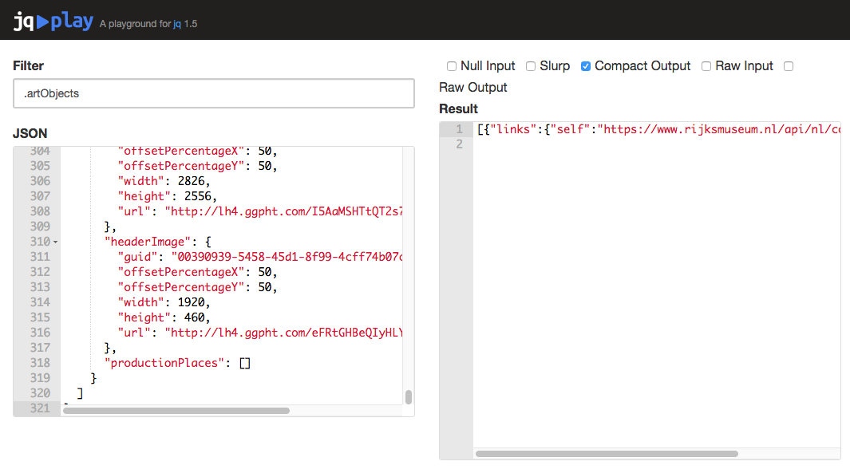This screenshot has width=850, height=469.
Task: Toggle the Raw Output checkbox
Action: 789,66
